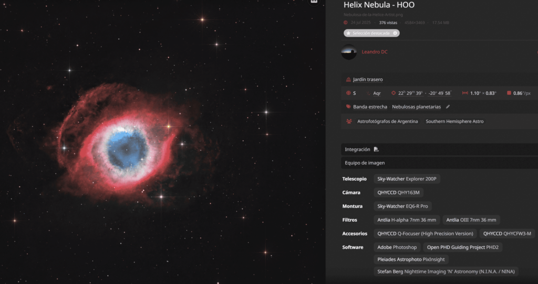The height and width of the screenshot is (284, 538).
Task: Open the Helix Nebula image full view
Action: [x=163, y=142]
